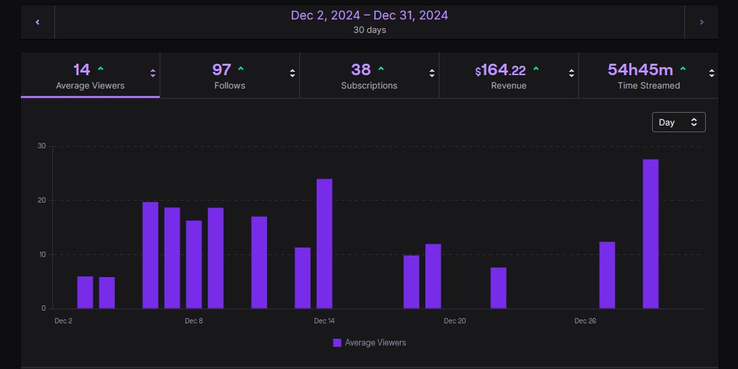Click the green trend arrow beside $164.22
The image size is (738, 369).
(x=535, y=69)
